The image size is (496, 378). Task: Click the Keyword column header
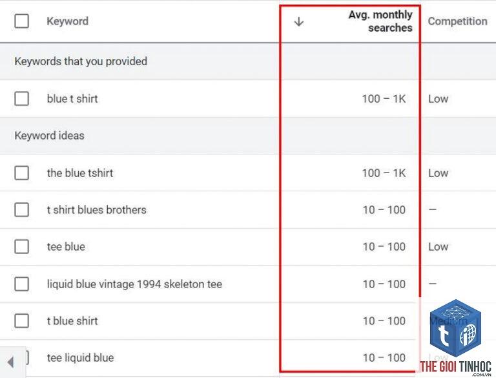67,21
